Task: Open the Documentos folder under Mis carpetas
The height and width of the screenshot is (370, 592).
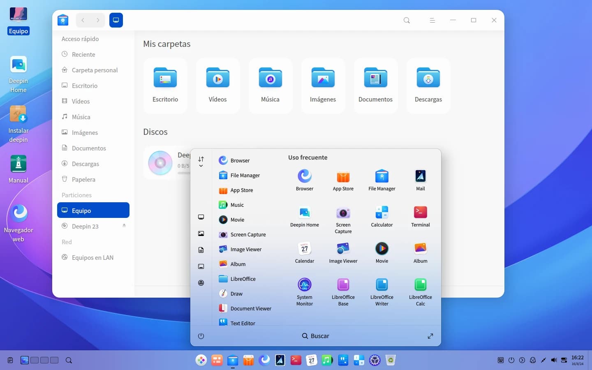Action: [x=376, y=86]
